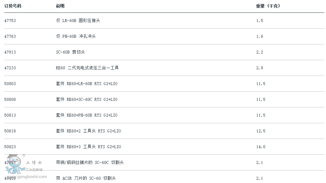Select order number 50803
This screenshot has width=326, height=183.
[10, 84]
